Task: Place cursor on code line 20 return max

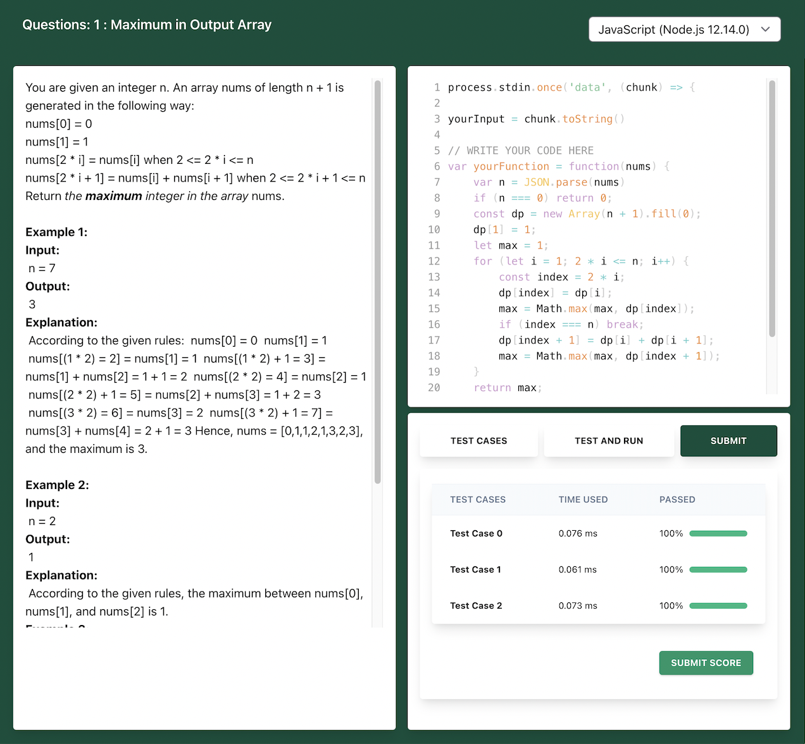Action: coord(508,388)
